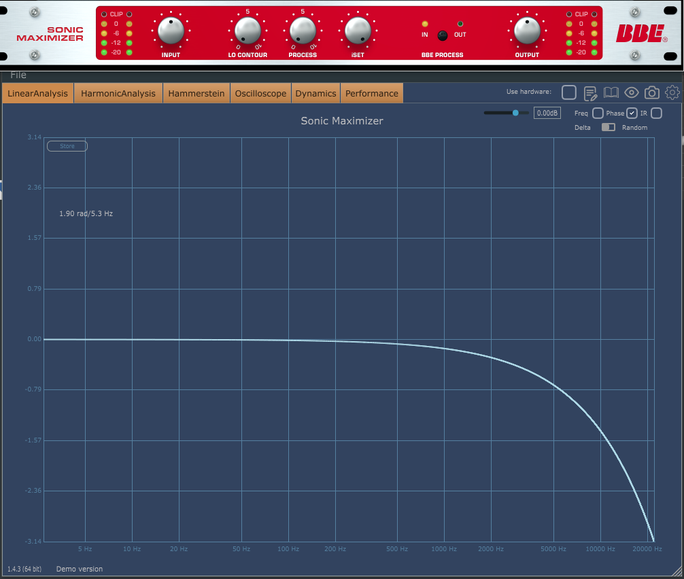Viewport: 684px width, 579px height.
Task: Click the gain slider handle near 0.00dB
Action: [515, 113]
